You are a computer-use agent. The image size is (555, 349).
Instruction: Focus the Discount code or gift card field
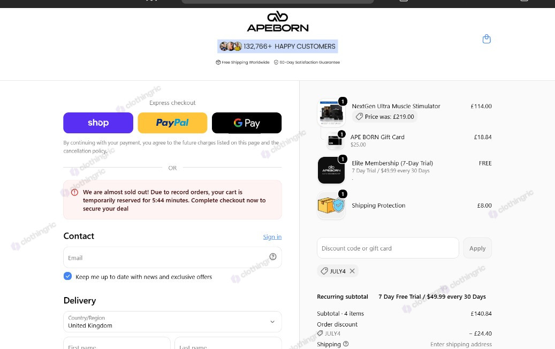(388, 248)
